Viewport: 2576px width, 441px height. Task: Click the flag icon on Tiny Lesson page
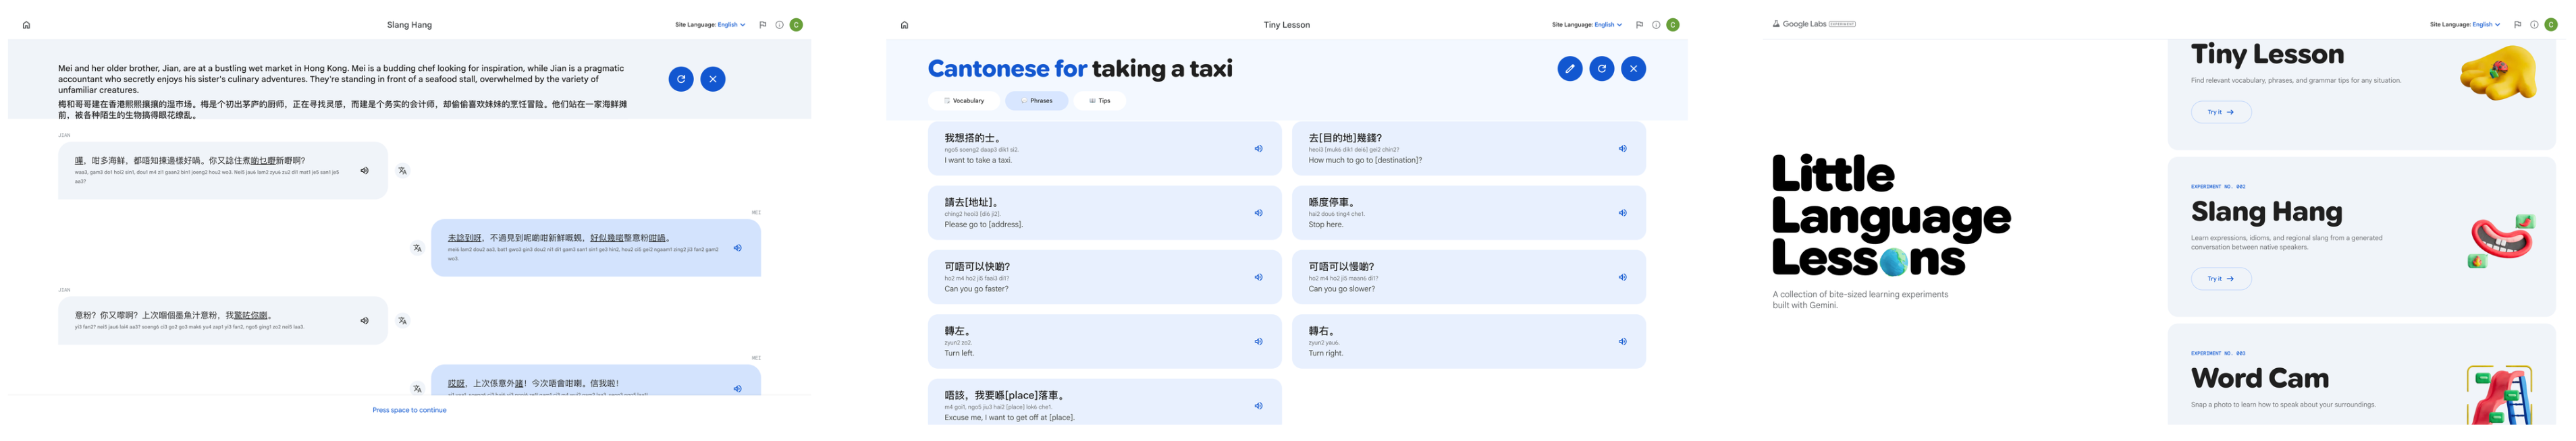[x=1639, y=25]
